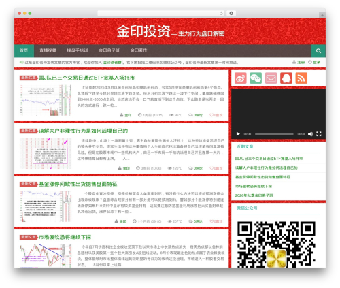Open thumbnail of 市场疲软 article
This screenshot has width=340, height=288.
click(x=46, y=256)
